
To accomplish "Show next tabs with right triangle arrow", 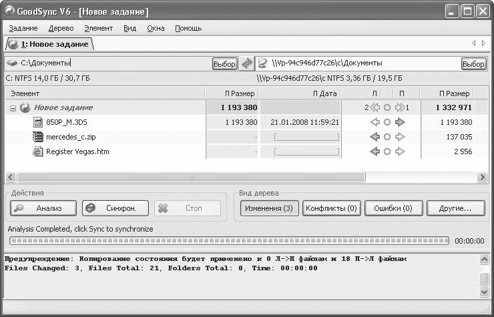I will pyautogui.click(x=483, y=43).
